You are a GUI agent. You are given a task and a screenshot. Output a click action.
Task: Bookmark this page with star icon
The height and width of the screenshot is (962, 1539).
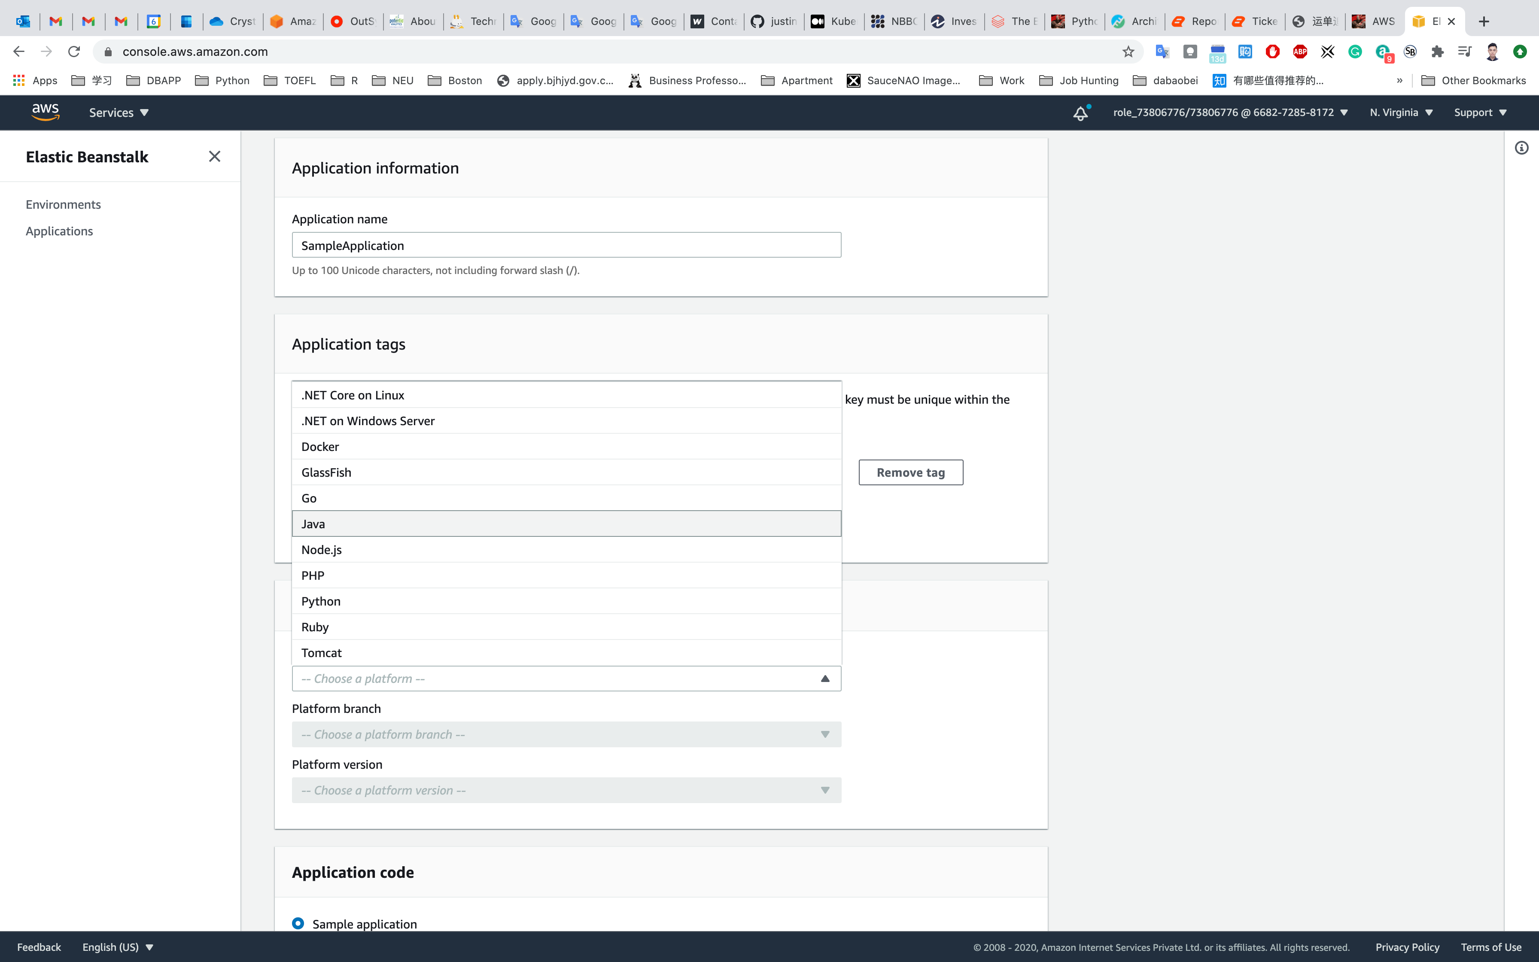1128,52
